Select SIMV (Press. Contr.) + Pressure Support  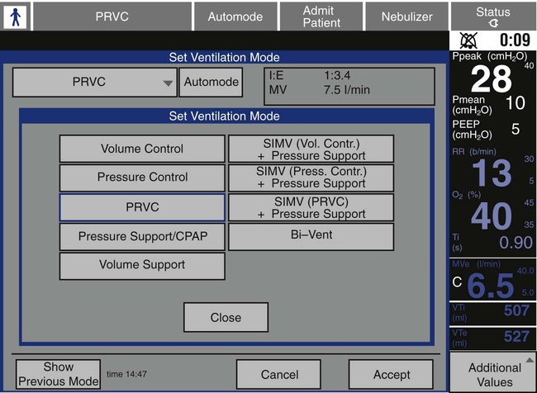(x=311, y=178)
